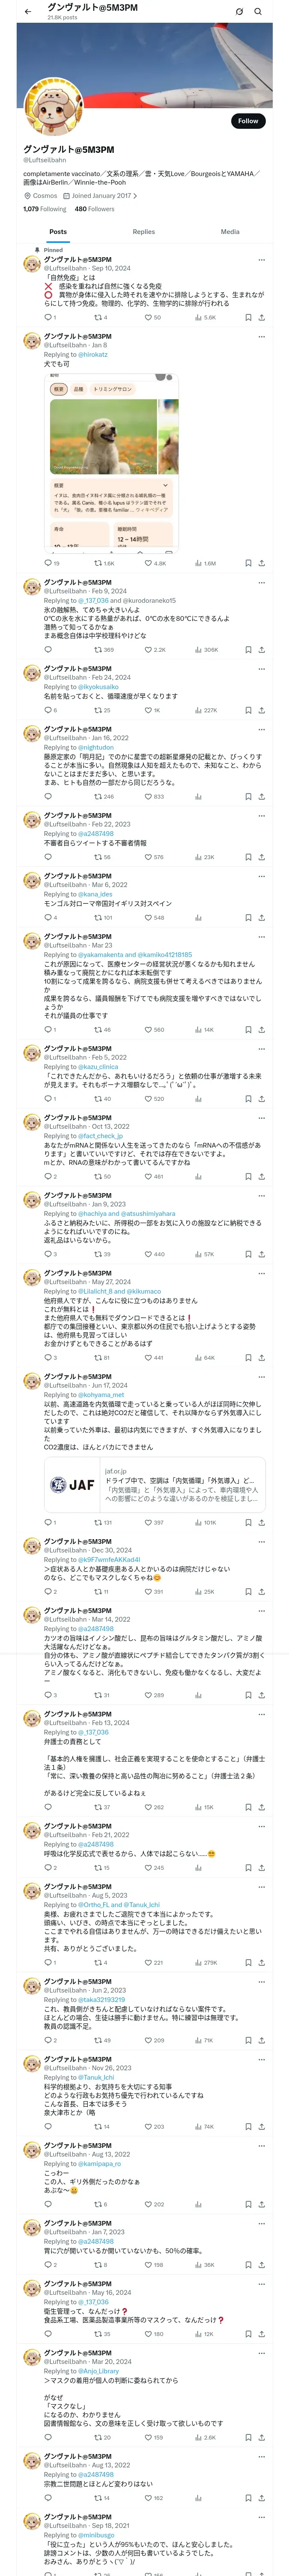The image size is (289, 2576).
Task: Share the Feb 9, 2024 post
Action: (x=261, y=649)
